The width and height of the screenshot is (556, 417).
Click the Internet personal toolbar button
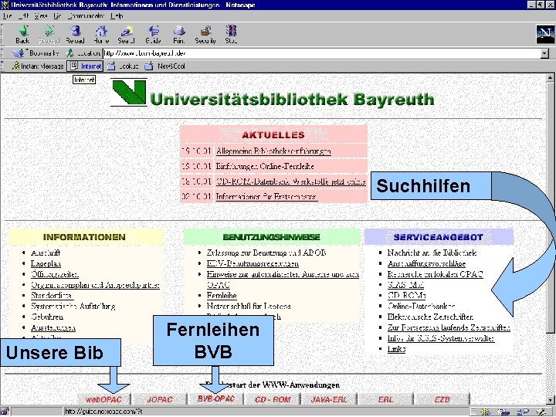click(x=85, y=66)
